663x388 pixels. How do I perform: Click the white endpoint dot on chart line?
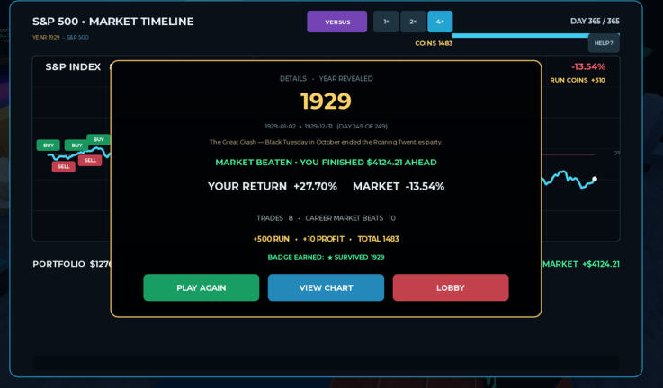click(x=595, y=179)
